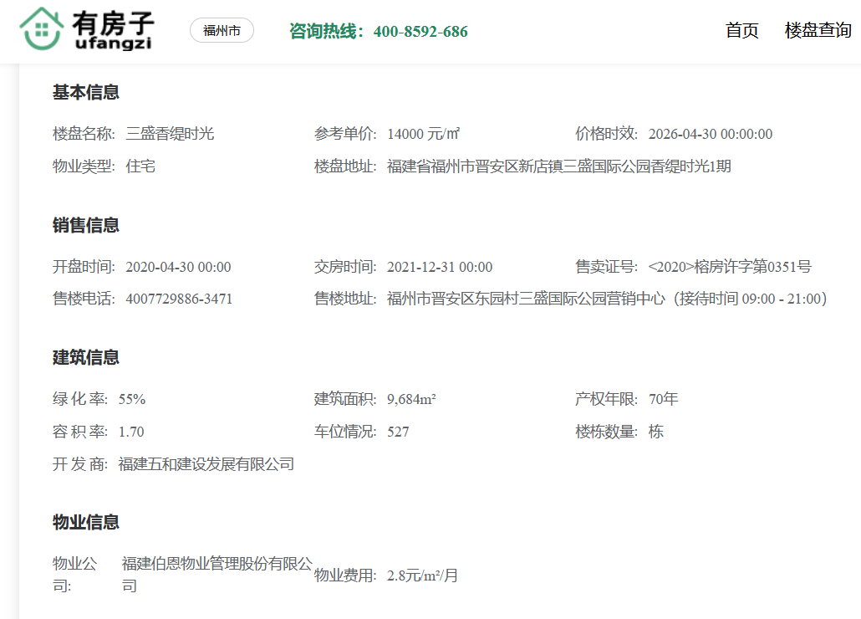The height and width of the screenshot is (619, 861).
Task: Click the 物业信息 section heading
Action: (x=86, y=523)
